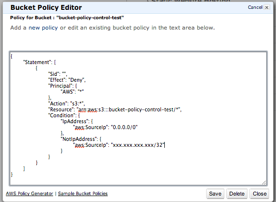This screenshot has width=276, height=202.
Task: Click the "Effect": "Deny" line
Action: 67,80
